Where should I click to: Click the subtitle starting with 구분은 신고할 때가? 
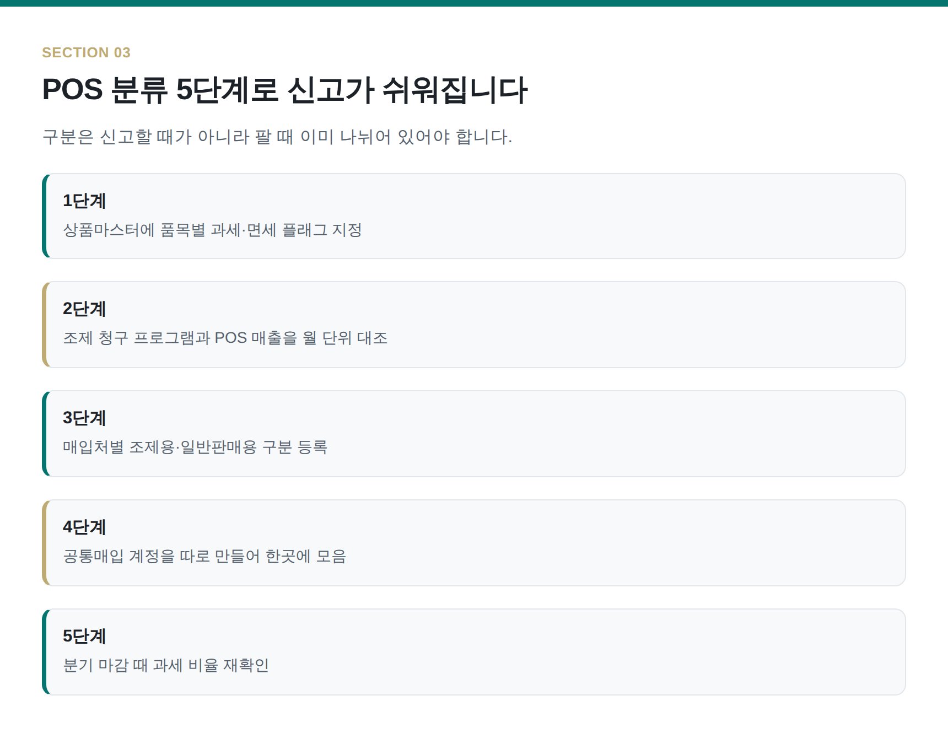click(x=277, y=137)
